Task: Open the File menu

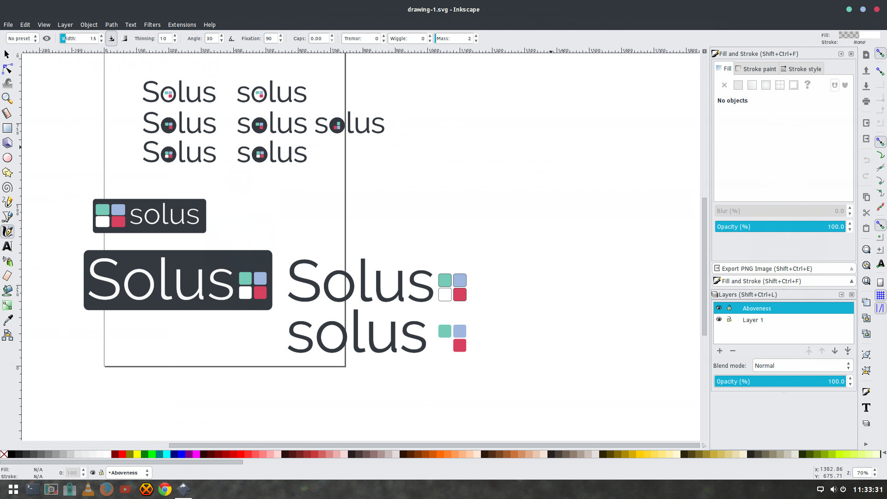Action: click(8, 24)
